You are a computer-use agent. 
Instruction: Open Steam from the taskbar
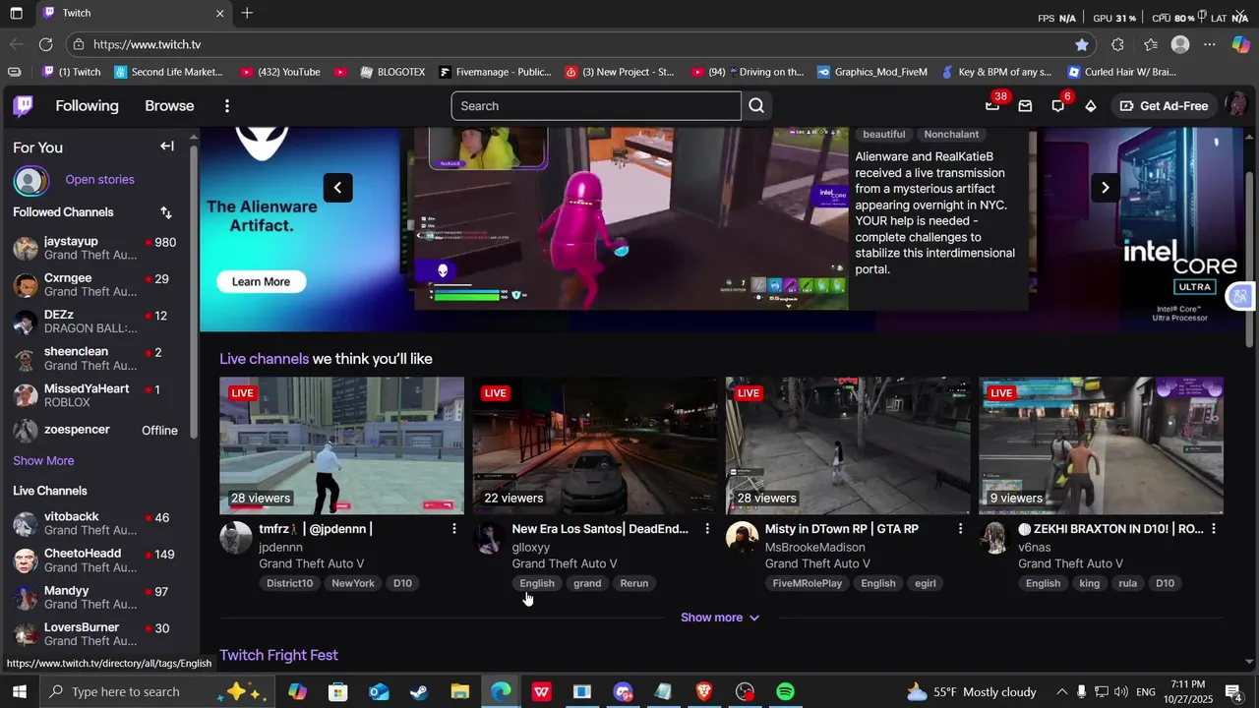(419, 691)
